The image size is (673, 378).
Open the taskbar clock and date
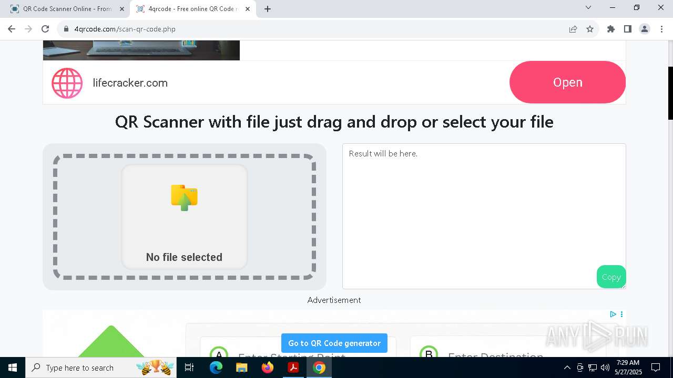628,367
